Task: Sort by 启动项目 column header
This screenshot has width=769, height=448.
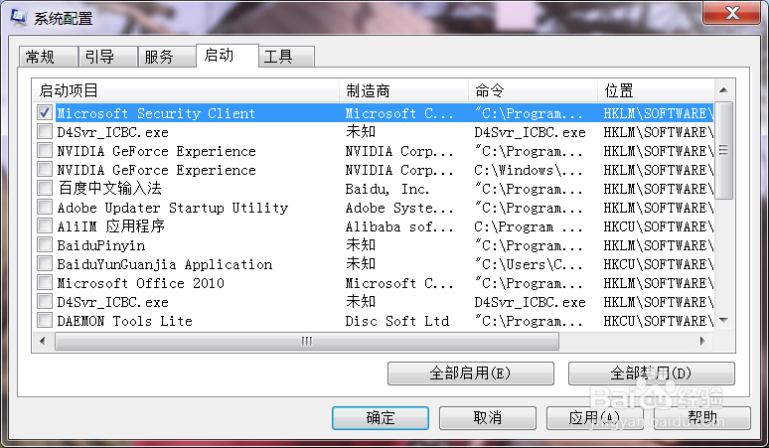Action: (187, 90)
